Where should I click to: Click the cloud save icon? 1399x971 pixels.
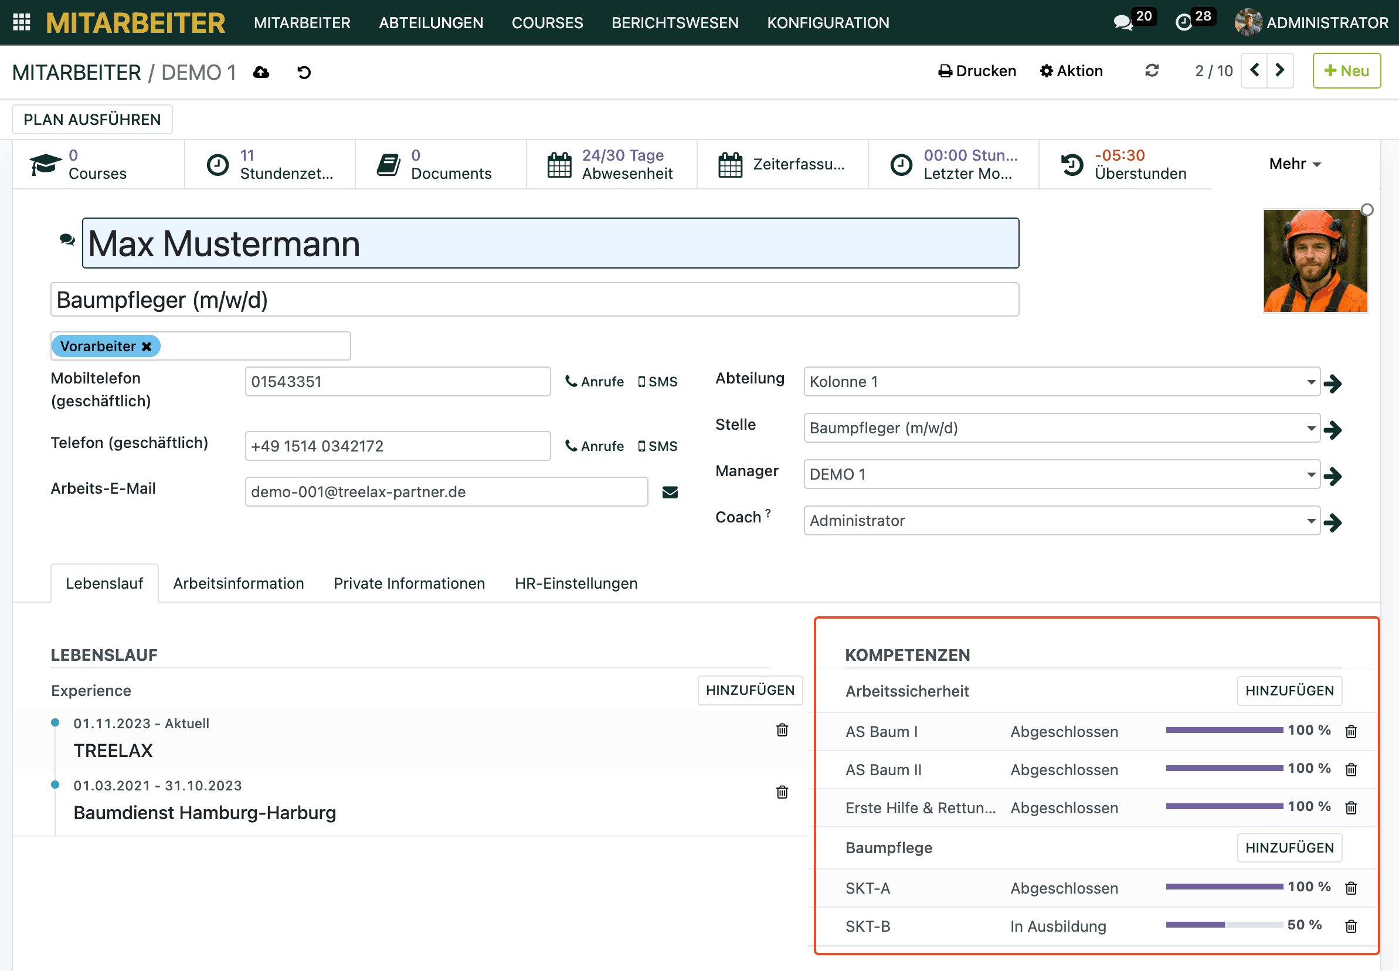262,72
